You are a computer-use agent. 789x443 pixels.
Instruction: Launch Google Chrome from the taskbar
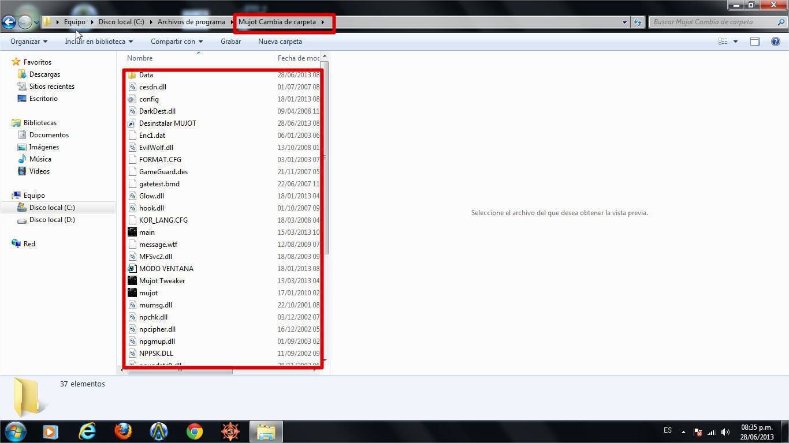pos(195,431)
